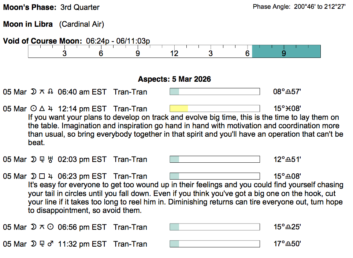Click the square symbol in the 06:23 pm aspect

click(x=42, y=176)
